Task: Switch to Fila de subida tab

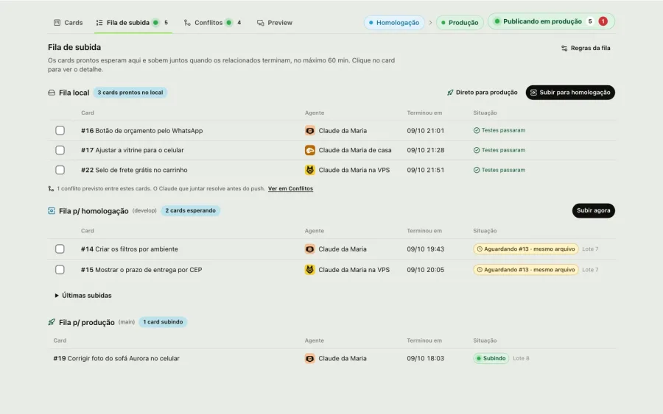Action: 133,22
